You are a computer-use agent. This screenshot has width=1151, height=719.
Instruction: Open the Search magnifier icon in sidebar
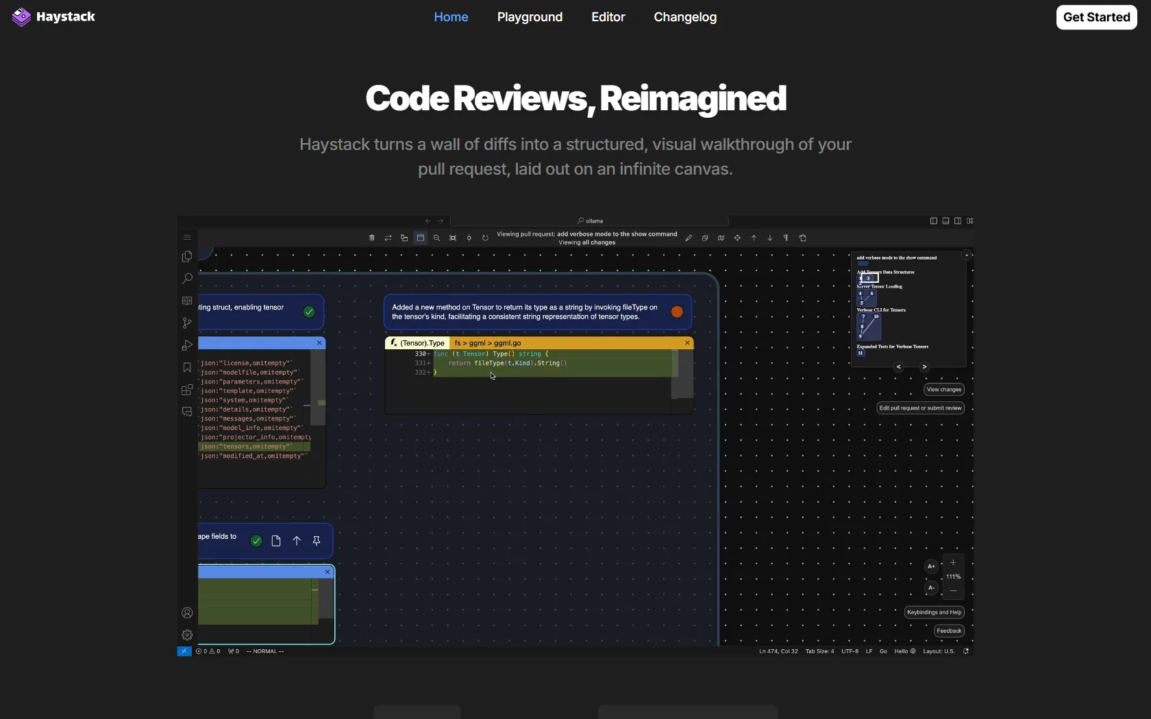(x=187, y=278)
